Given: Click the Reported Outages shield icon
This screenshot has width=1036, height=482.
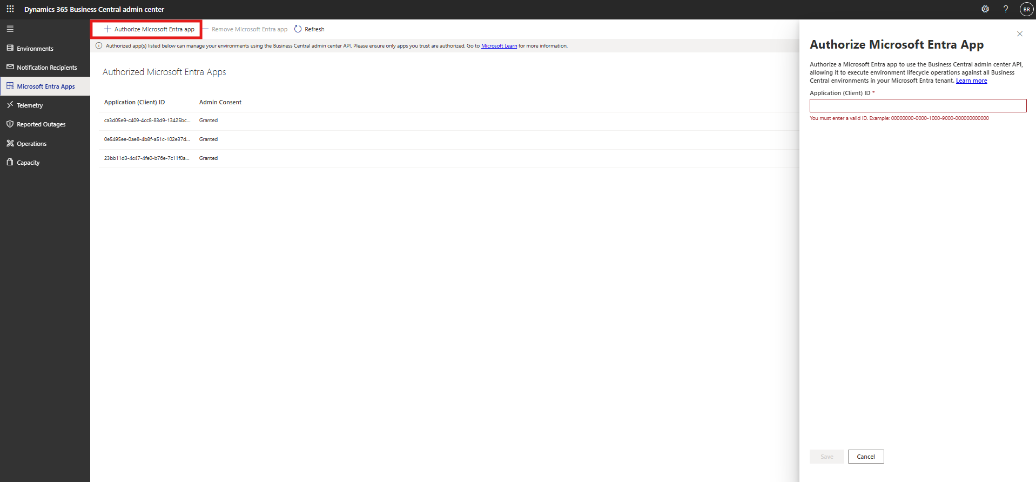Looking at the screenshot, I should click(x=10, y=124).
